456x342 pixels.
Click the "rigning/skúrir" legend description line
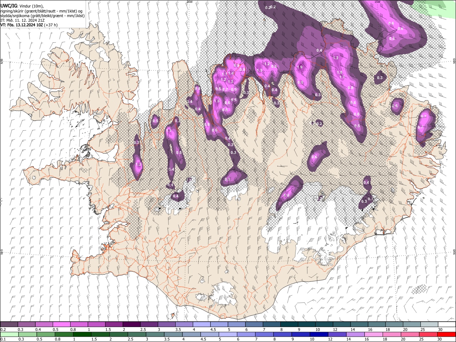click(42, 11)
